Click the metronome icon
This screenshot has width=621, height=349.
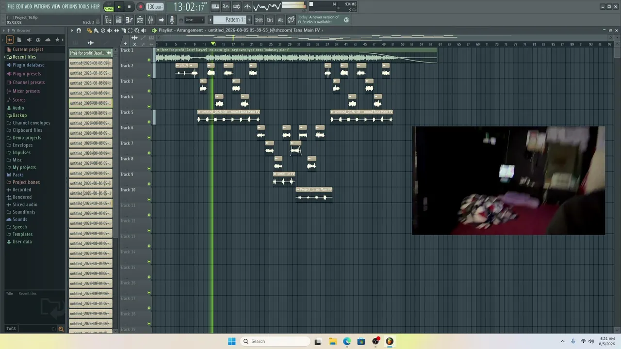[x=247, y=7]
